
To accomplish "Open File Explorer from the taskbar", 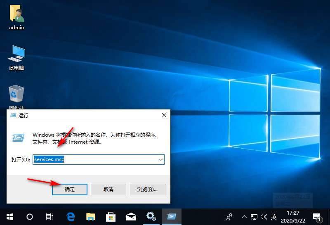I will tap(91, 216).
